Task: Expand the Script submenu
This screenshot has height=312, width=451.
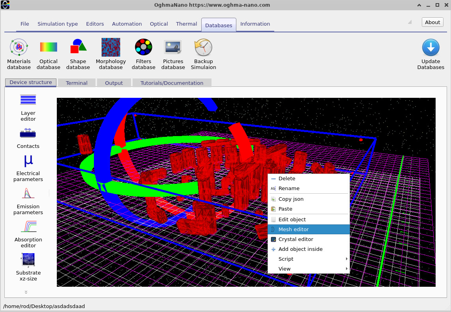Action: (309, 259)
